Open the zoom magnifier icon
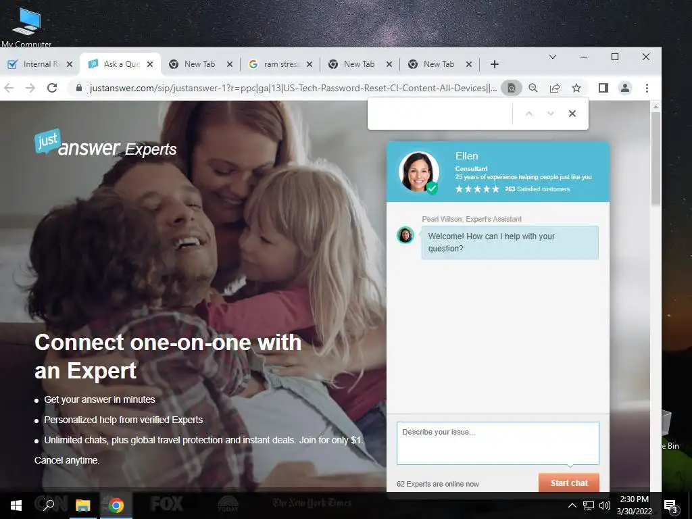 [x=533, y=88]
